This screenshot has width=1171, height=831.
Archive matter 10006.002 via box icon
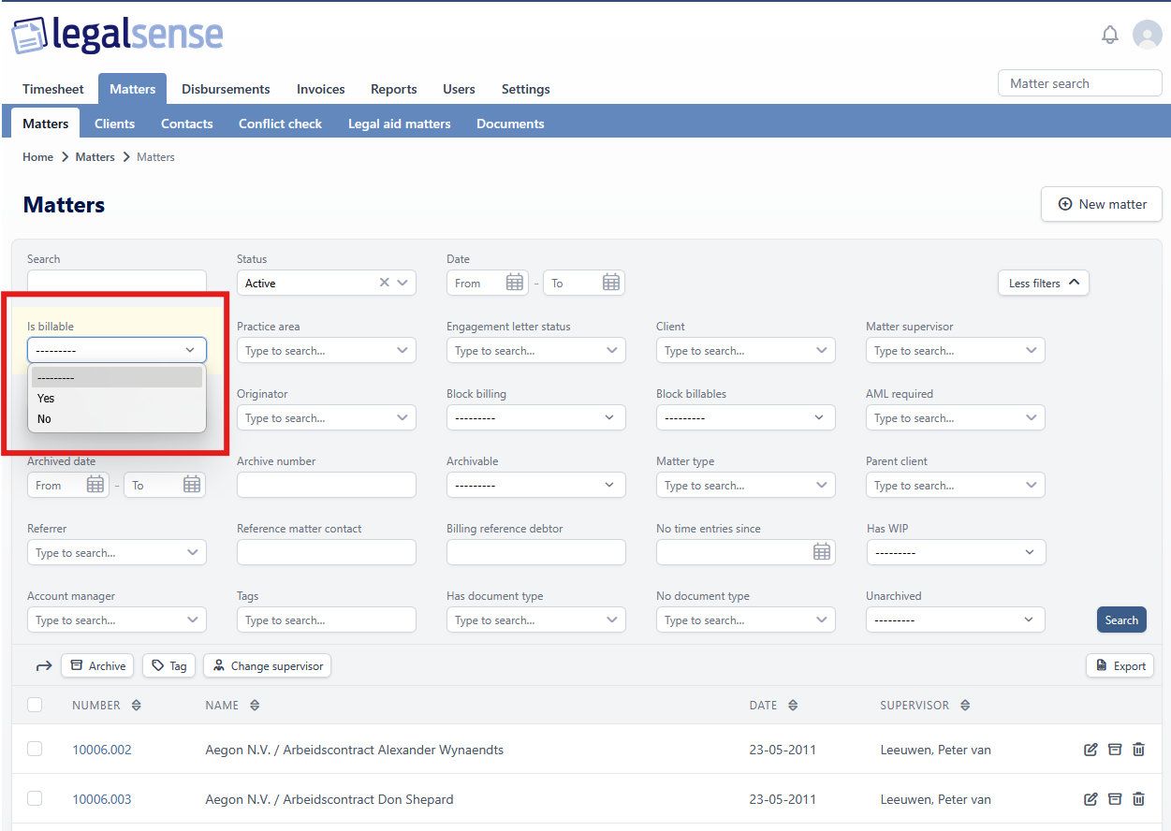[1114, 750]
